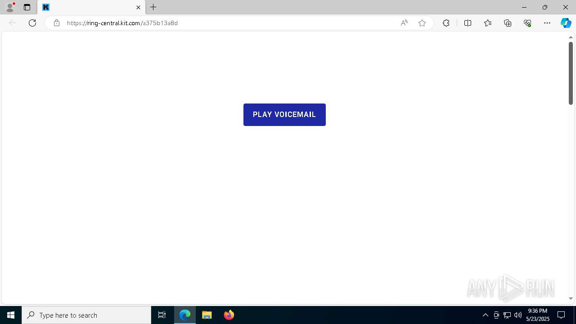Toggle split screen view
The image size is (576, 324).
pyautogui.click(x=468, y=23)
